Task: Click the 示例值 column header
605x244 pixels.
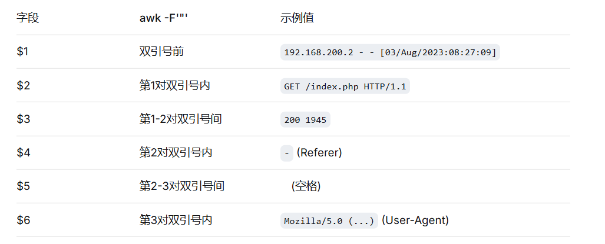Action: (x=297, y=18)
